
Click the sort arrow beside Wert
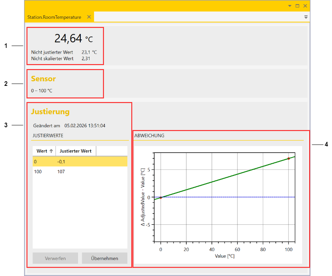(x=51, y=151)
